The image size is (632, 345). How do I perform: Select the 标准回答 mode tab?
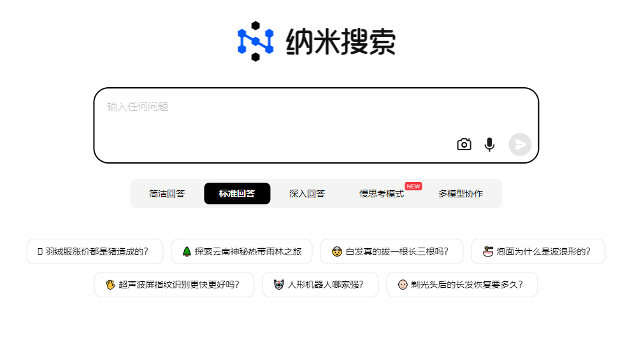pyautogui.click(x=237, y=194)
